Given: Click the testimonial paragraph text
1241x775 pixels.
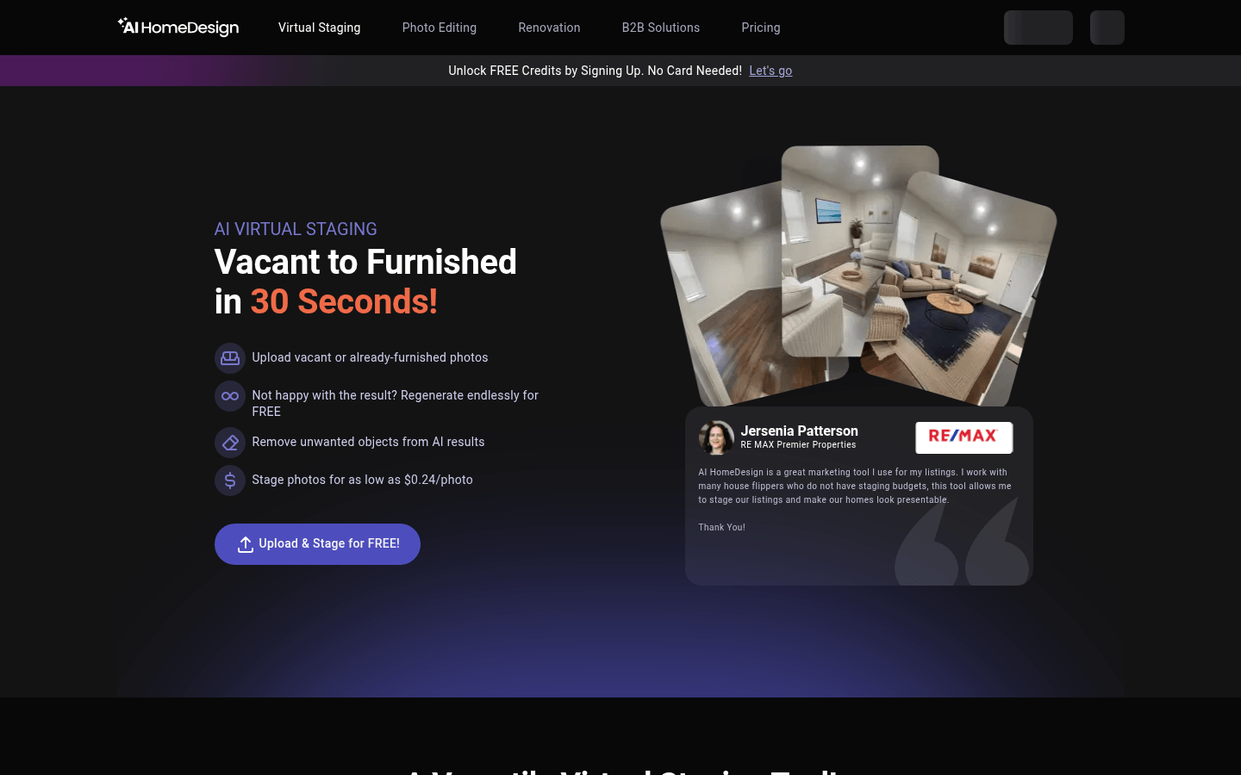Looking at the screenshot, I should [855, 486].
